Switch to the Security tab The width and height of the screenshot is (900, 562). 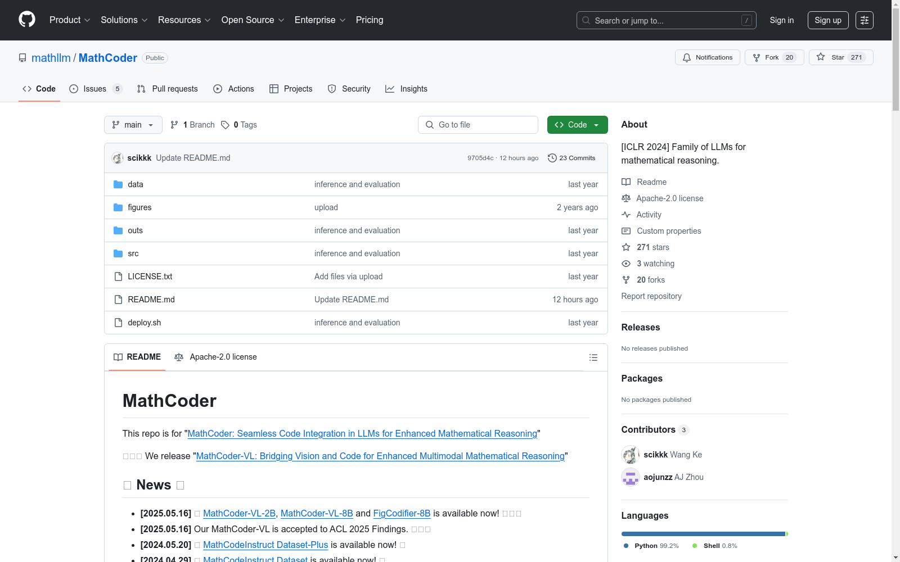[349, 89]
